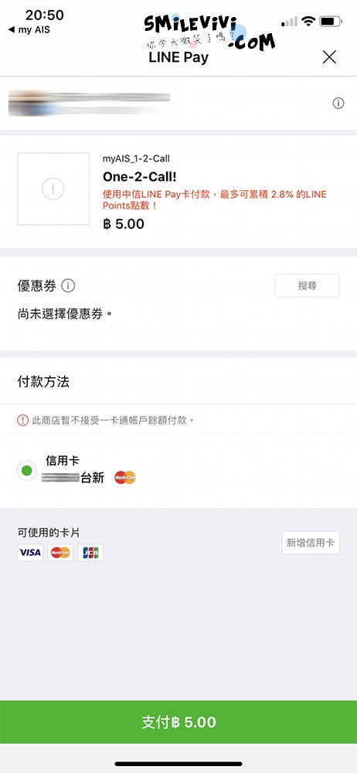This screenshot has height=773, width=357.
Task: Tap the red LINE Points promo text
Action: [215, 199]
